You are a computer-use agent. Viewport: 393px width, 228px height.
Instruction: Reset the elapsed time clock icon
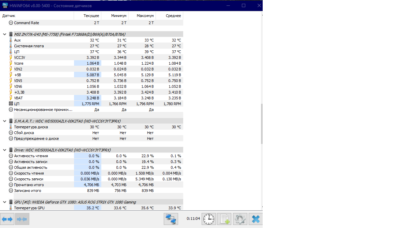[208, 219]
